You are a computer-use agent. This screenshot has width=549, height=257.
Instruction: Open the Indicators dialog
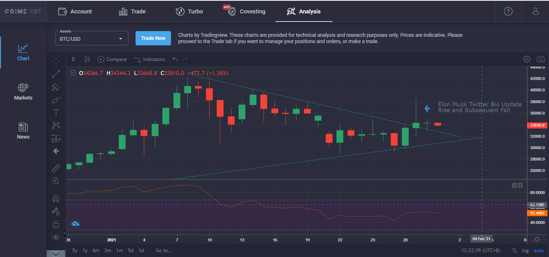[149, 59]
